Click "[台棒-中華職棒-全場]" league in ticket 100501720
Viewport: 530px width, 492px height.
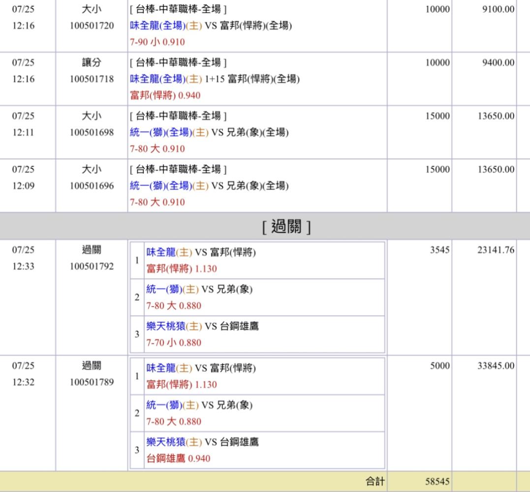pyautogui.click(x=178, y=9)
